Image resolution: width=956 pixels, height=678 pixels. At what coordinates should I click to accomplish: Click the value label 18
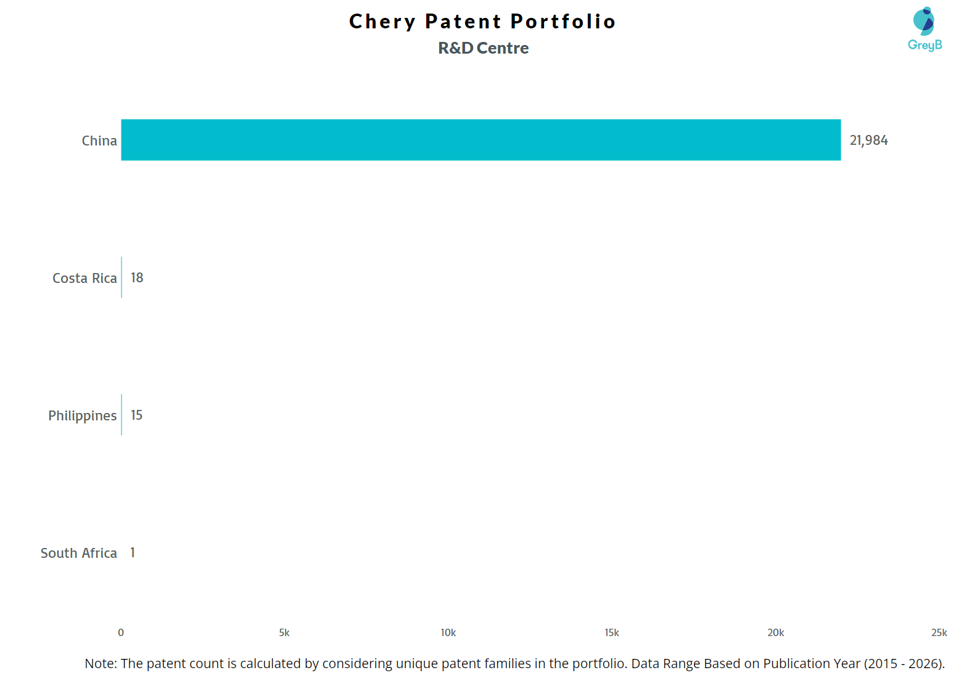coord(137,278)
